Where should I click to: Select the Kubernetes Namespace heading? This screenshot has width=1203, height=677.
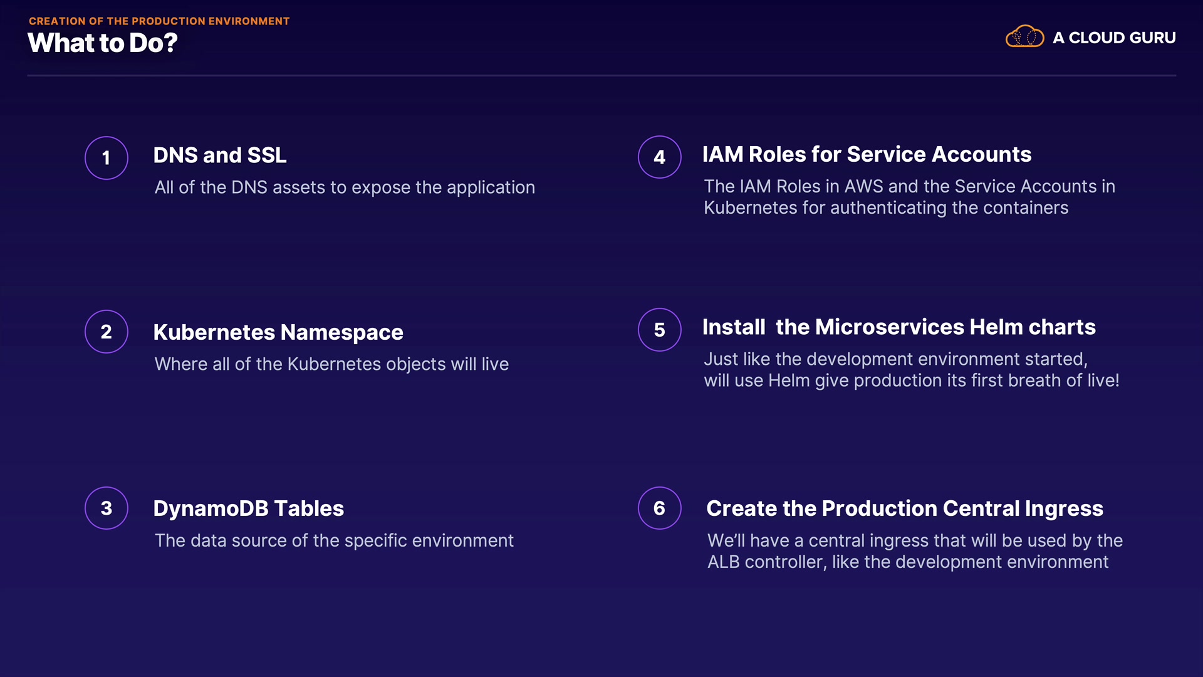278,332
